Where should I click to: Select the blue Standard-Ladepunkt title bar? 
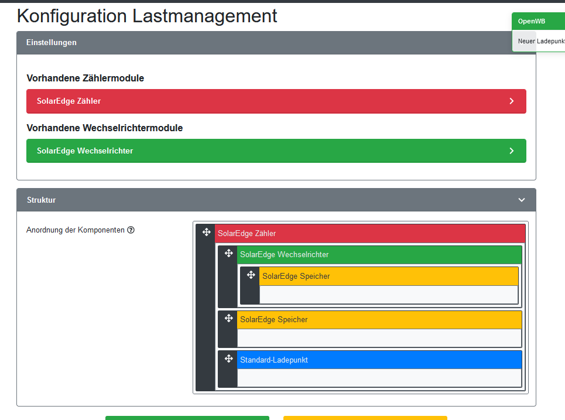click(x=379, y=360)
